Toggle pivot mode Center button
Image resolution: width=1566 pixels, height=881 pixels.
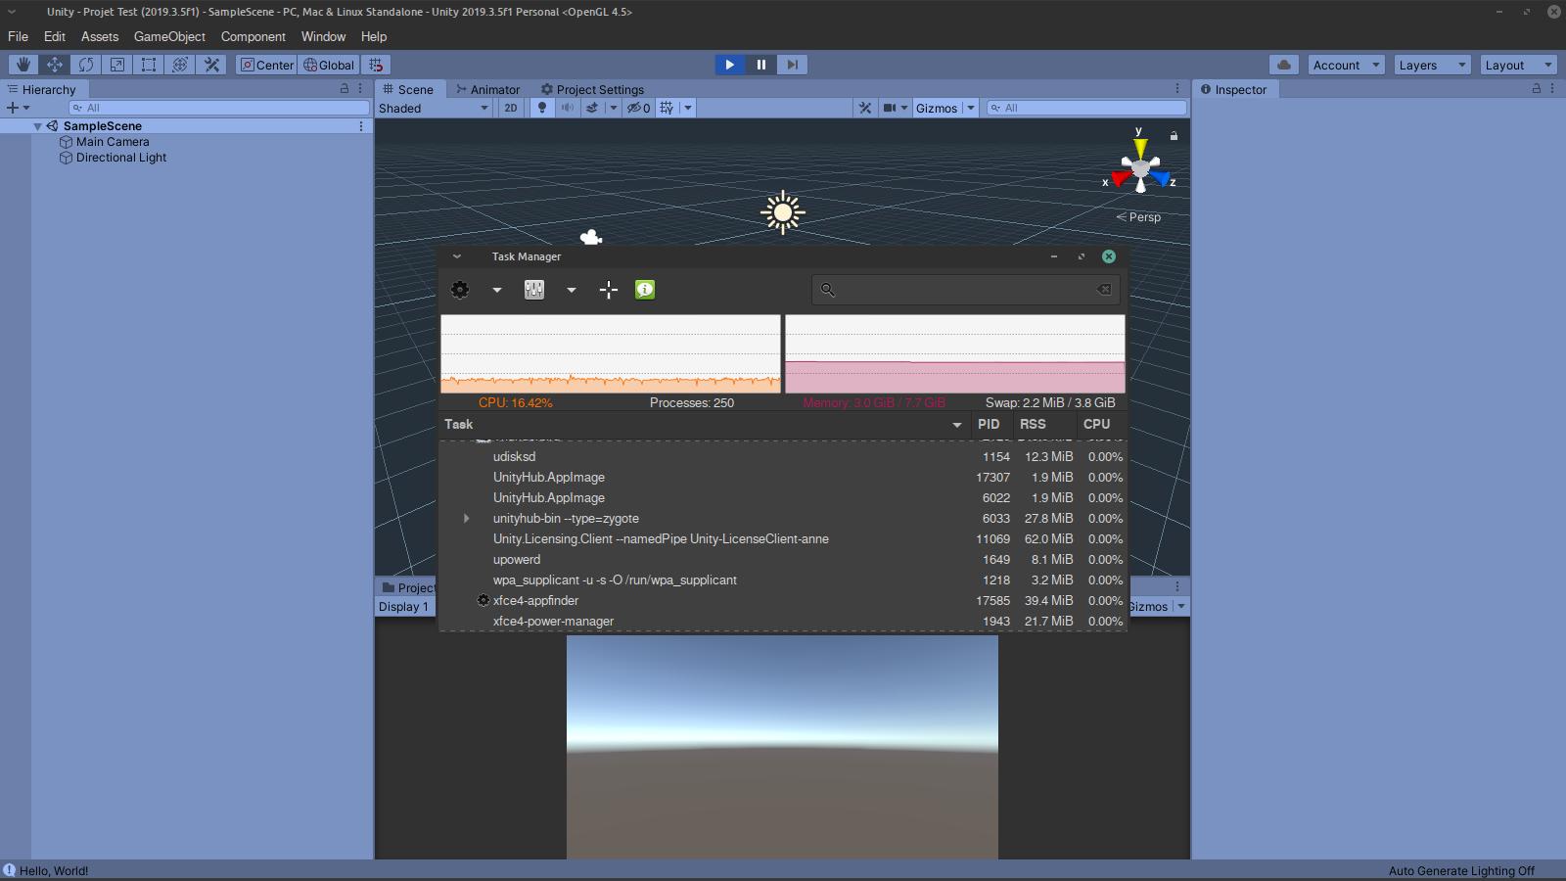(267, 65)
